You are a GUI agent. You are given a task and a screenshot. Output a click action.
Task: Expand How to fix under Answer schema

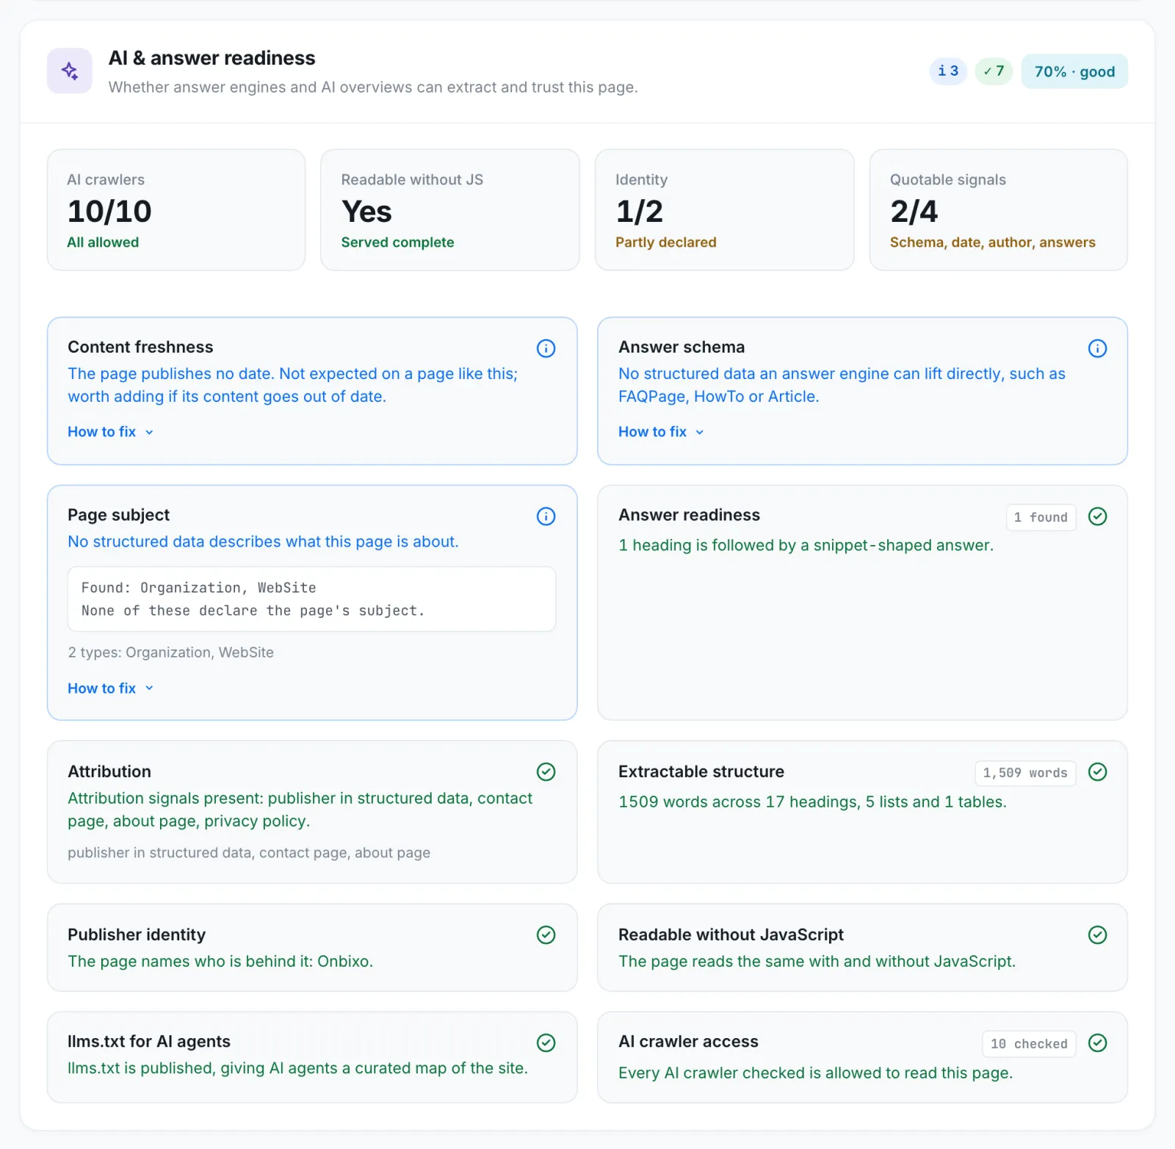662,432
